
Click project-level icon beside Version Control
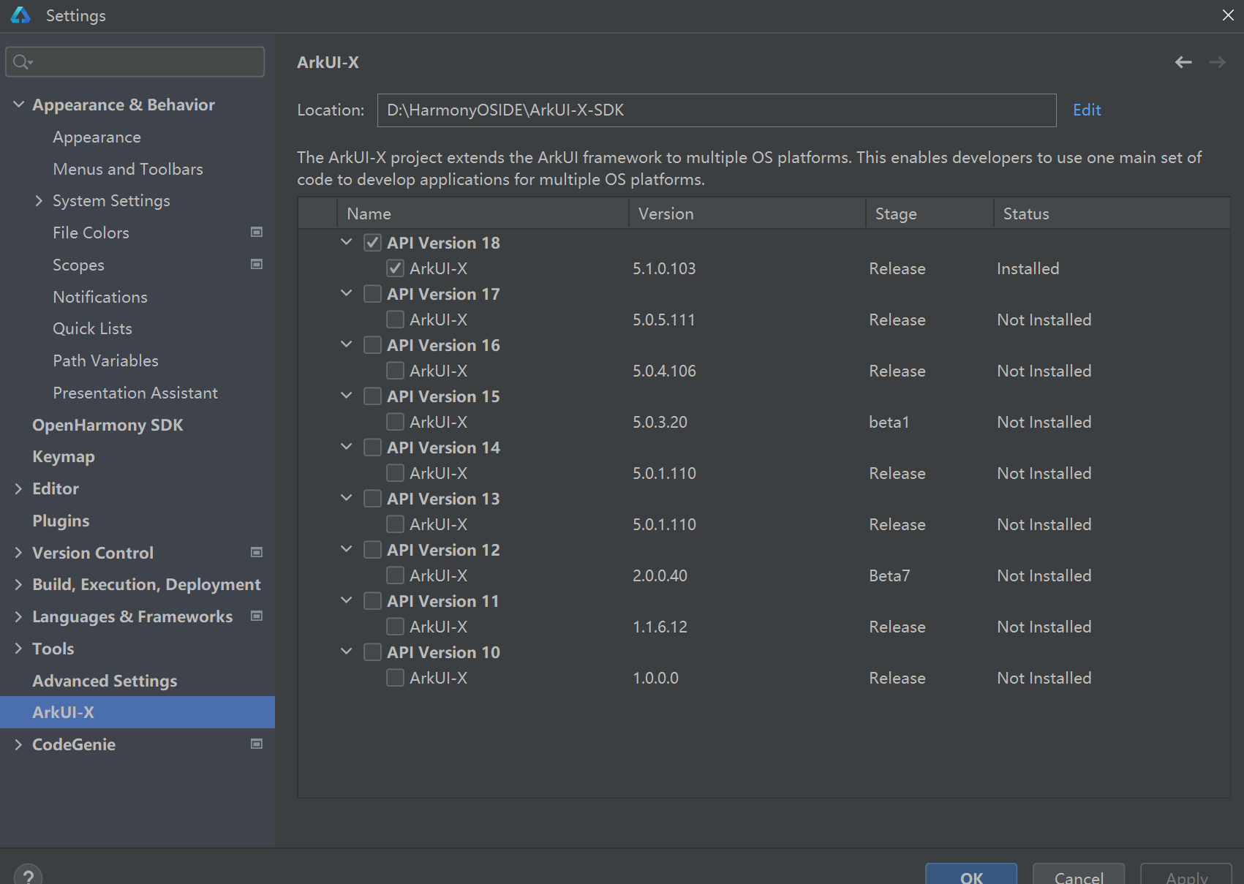click(x=257, y=552)
